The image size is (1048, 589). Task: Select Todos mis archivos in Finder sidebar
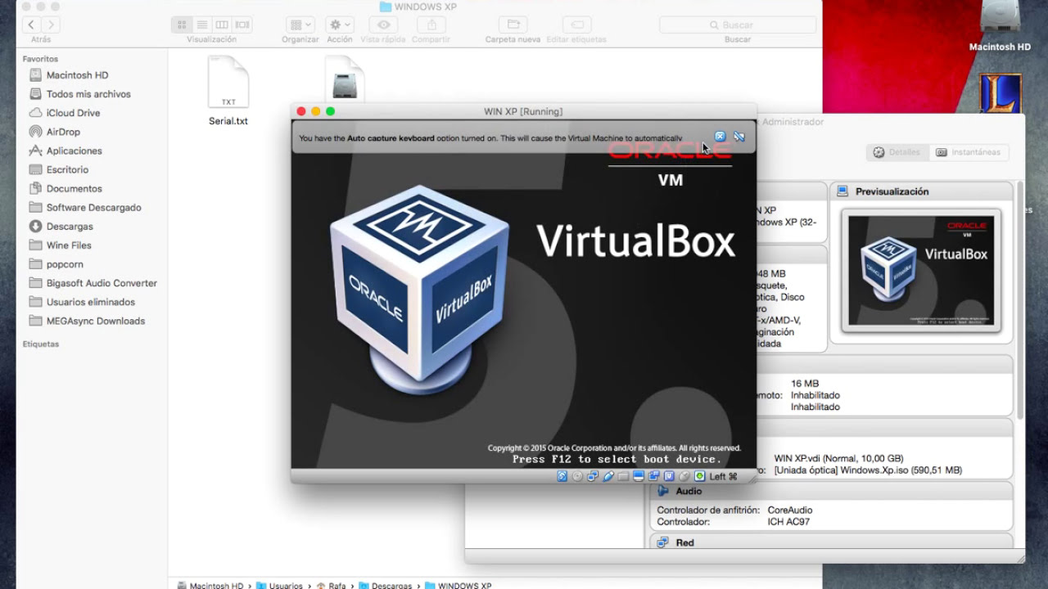[88, 94]
